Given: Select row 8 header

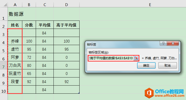Looking at the screenshot, I should click(x=4, y=73).
